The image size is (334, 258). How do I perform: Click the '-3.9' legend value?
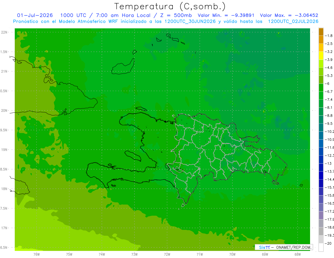pyautogui.click(x=328, y=60)
